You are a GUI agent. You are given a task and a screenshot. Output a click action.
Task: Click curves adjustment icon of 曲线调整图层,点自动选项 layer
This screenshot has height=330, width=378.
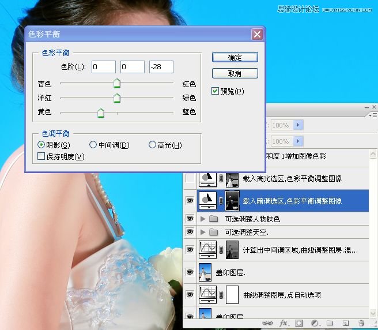pyautogui.click(x=207, y=294)
